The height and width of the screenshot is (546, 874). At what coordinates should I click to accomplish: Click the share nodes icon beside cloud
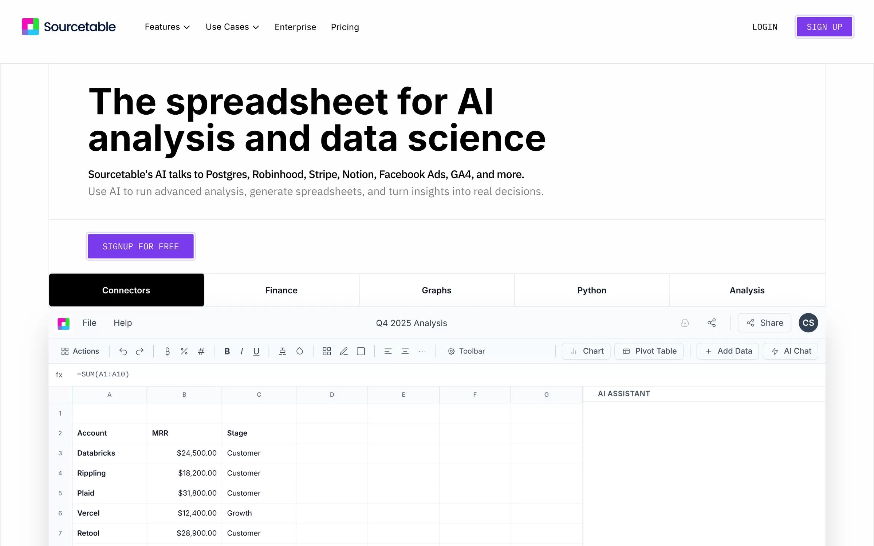click(x=712, y=323)
